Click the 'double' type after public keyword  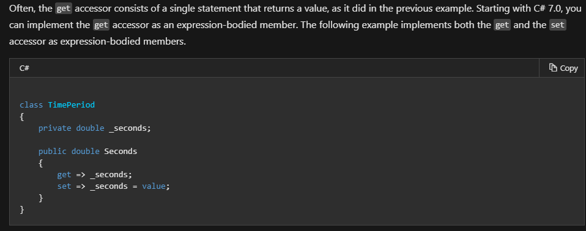[x=85, y=151]
